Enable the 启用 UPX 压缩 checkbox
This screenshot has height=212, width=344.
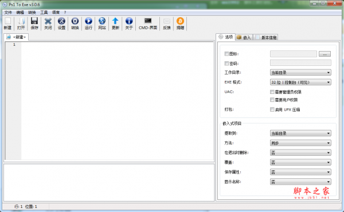click(272, 109)
